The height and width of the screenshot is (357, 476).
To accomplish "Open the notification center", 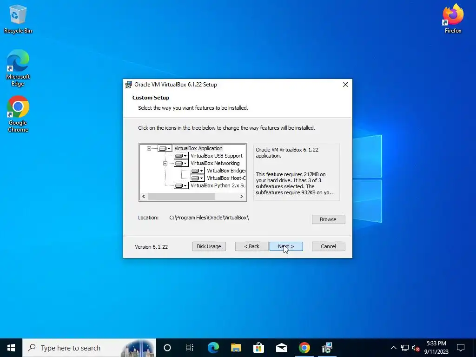I will 461,348.
